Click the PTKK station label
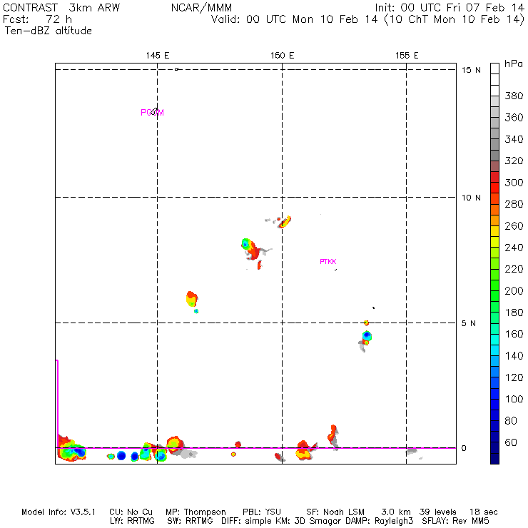Viewport: 528px width, 528px height. pyautogui.click(x=328, y=261)
